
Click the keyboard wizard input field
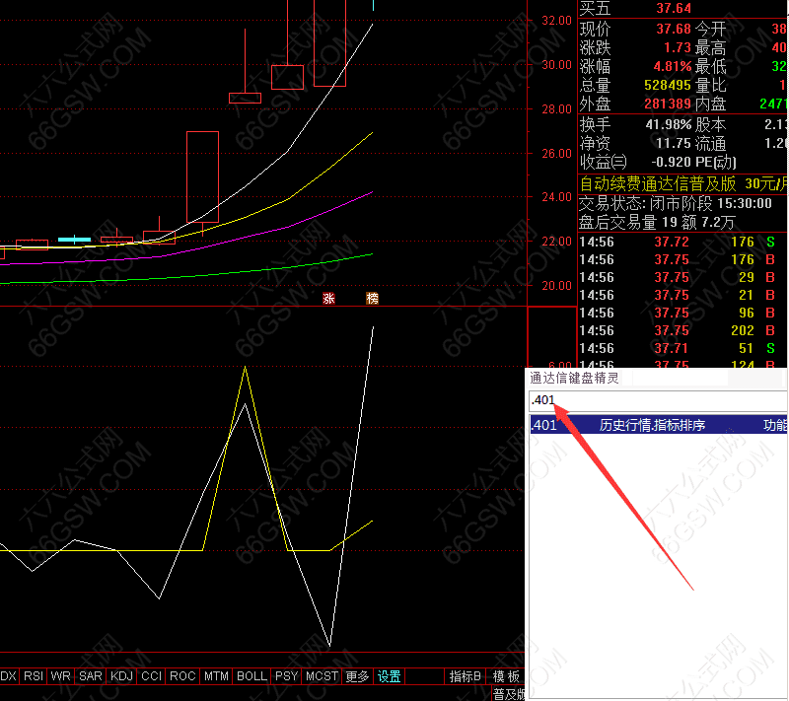click(658, 400)
